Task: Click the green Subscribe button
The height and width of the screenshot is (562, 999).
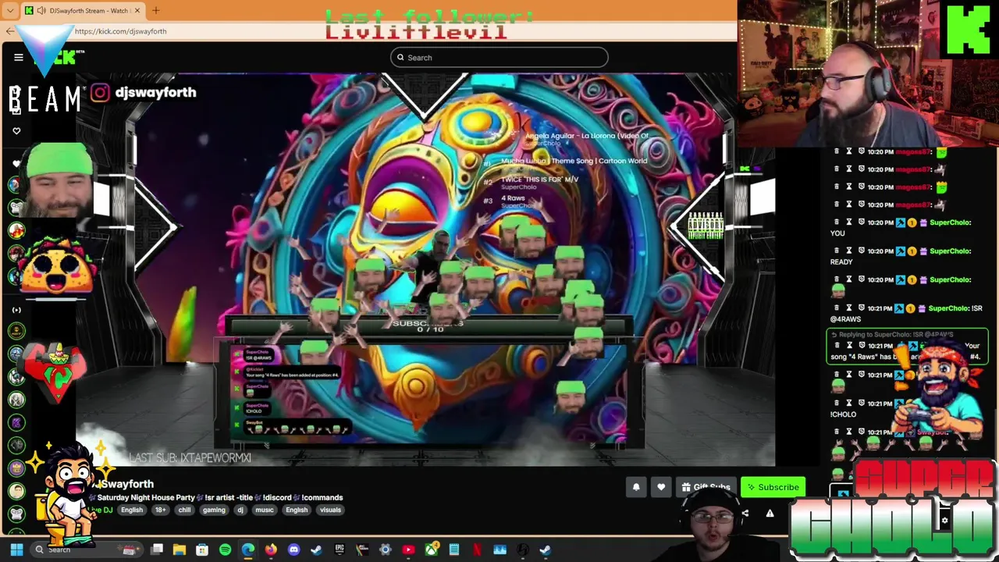Action: (773, 487)
